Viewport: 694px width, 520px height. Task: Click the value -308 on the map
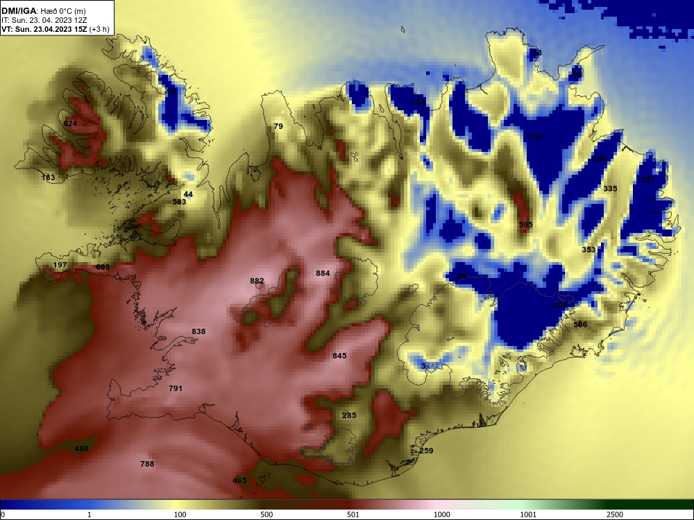[x=559, y=305]
